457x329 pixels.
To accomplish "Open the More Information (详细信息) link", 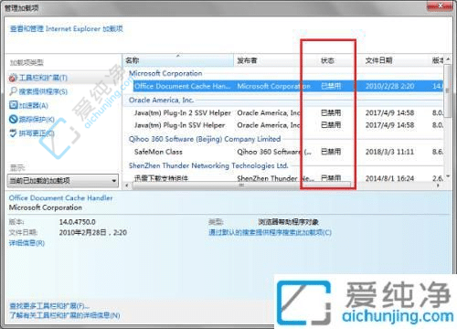I will pyautogui.click(x=27, y=243).
